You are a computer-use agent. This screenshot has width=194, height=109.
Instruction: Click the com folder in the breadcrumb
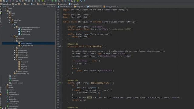(x=39, y=4)
